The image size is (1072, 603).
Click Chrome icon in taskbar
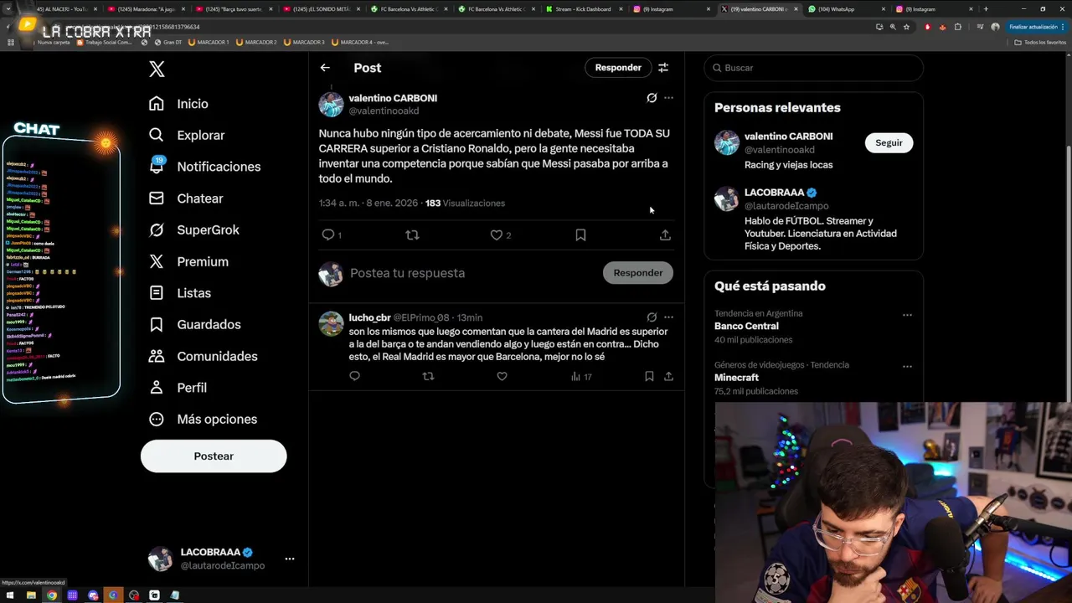tap(52, 595)
